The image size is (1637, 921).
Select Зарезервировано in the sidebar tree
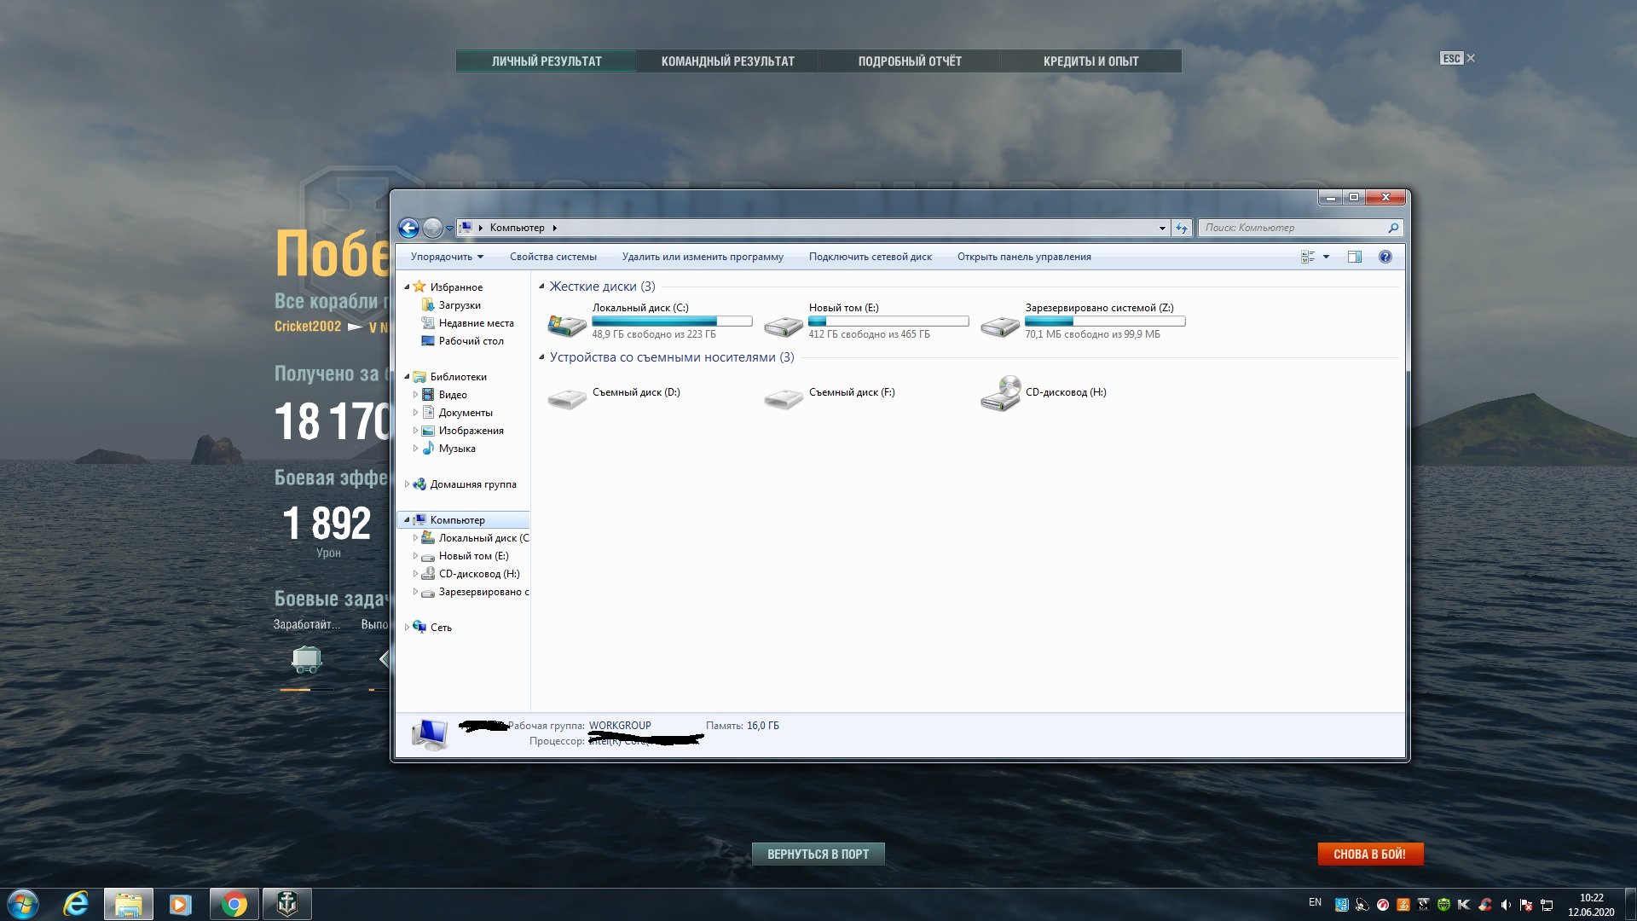[483, 592]
